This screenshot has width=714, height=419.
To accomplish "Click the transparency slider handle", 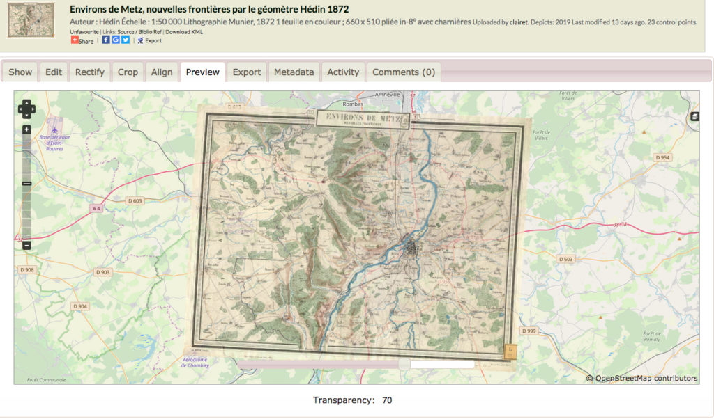I will pos(404,364).
